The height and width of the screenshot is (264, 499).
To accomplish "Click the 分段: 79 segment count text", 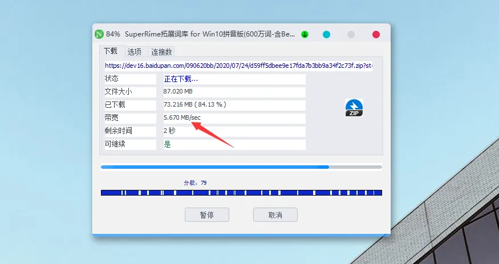I will coord(195,183).
